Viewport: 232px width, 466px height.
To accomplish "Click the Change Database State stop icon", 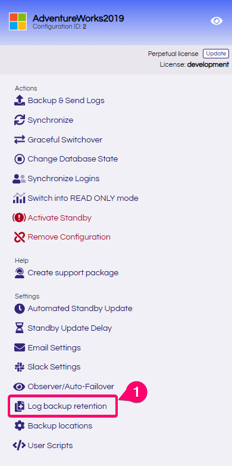I will [20, 159].
